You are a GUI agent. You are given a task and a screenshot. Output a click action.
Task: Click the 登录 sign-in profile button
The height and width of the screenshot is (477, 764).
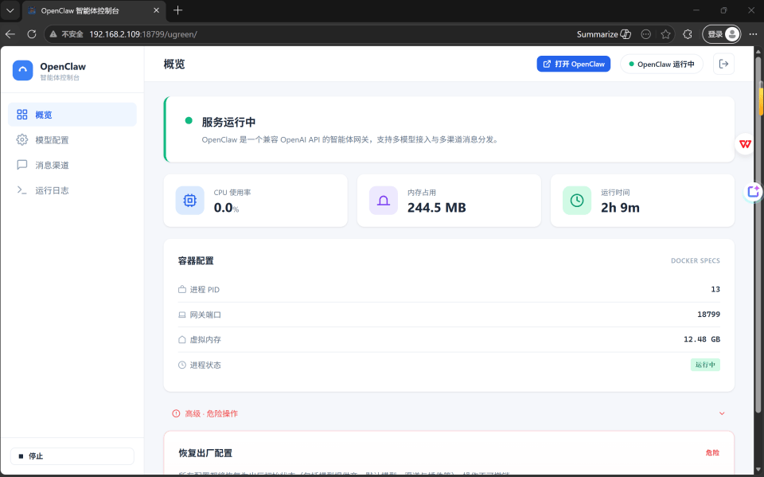[722, 34]
